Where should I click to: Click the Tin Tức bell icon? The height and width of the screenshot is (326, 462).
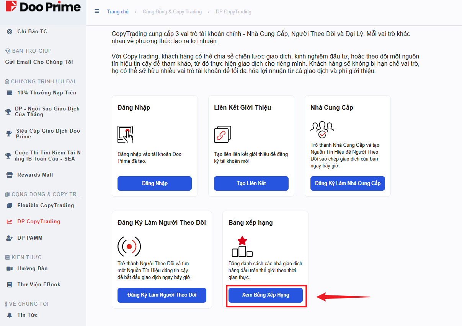click(10, 315)
